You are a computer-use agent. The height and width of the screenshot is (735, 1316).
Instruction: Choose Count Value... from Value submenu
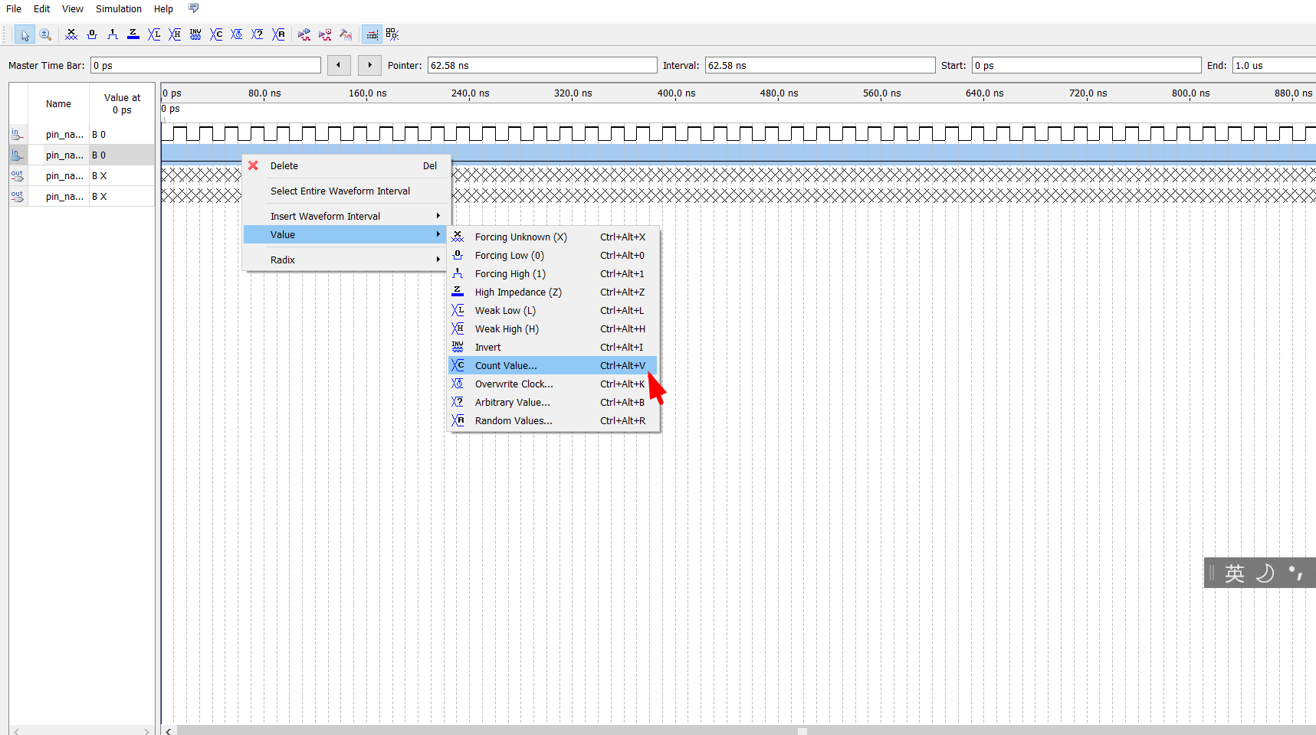553,365
